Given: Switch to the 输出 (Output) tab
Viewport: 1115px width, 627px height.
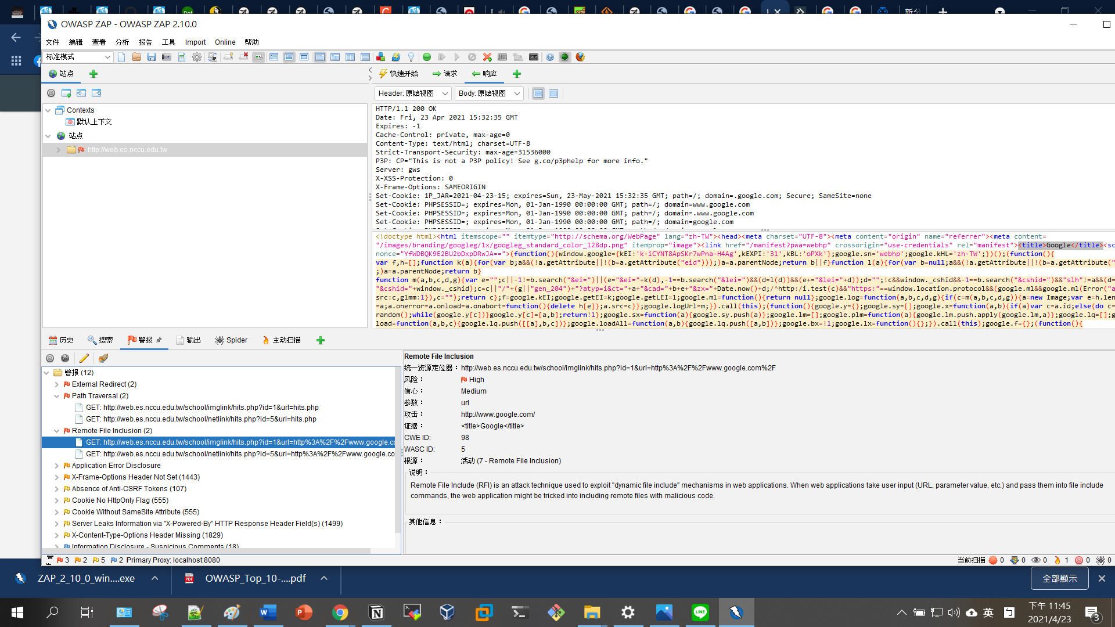Looking at the screenshot, I should point(188,340).
